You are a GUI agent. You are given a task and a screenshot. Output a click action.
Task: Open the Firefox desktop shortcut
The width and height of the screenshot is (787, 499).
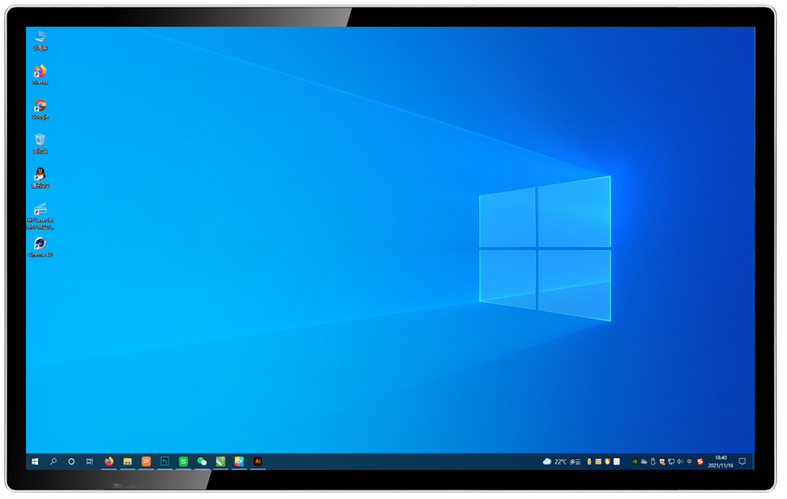click(x=40, y=72)
